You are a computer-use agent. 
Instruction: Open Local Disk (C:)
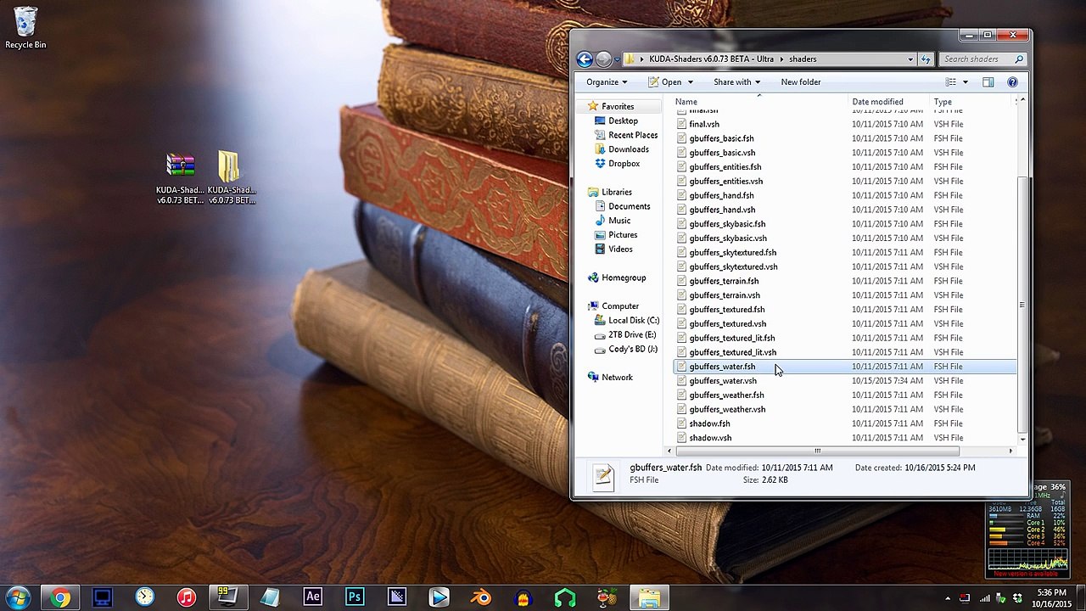click(x=633, y=321)
